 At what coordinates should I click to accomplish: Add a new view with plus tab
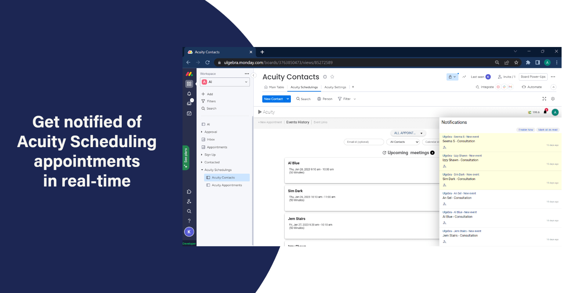click(353, 87)
